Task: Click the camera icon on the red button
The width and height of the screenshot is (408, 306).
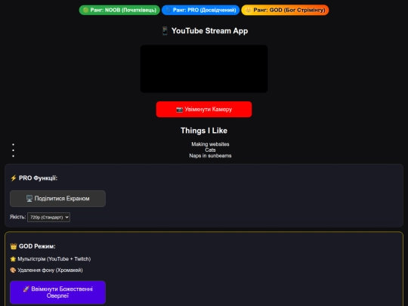Action: (179, 110)
